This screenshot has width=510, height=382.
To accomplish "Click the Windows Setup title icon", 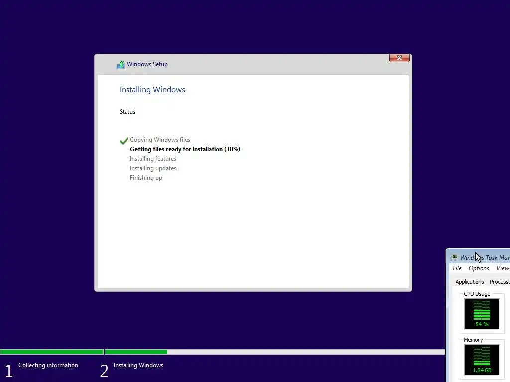I will [x=121, y=65].
